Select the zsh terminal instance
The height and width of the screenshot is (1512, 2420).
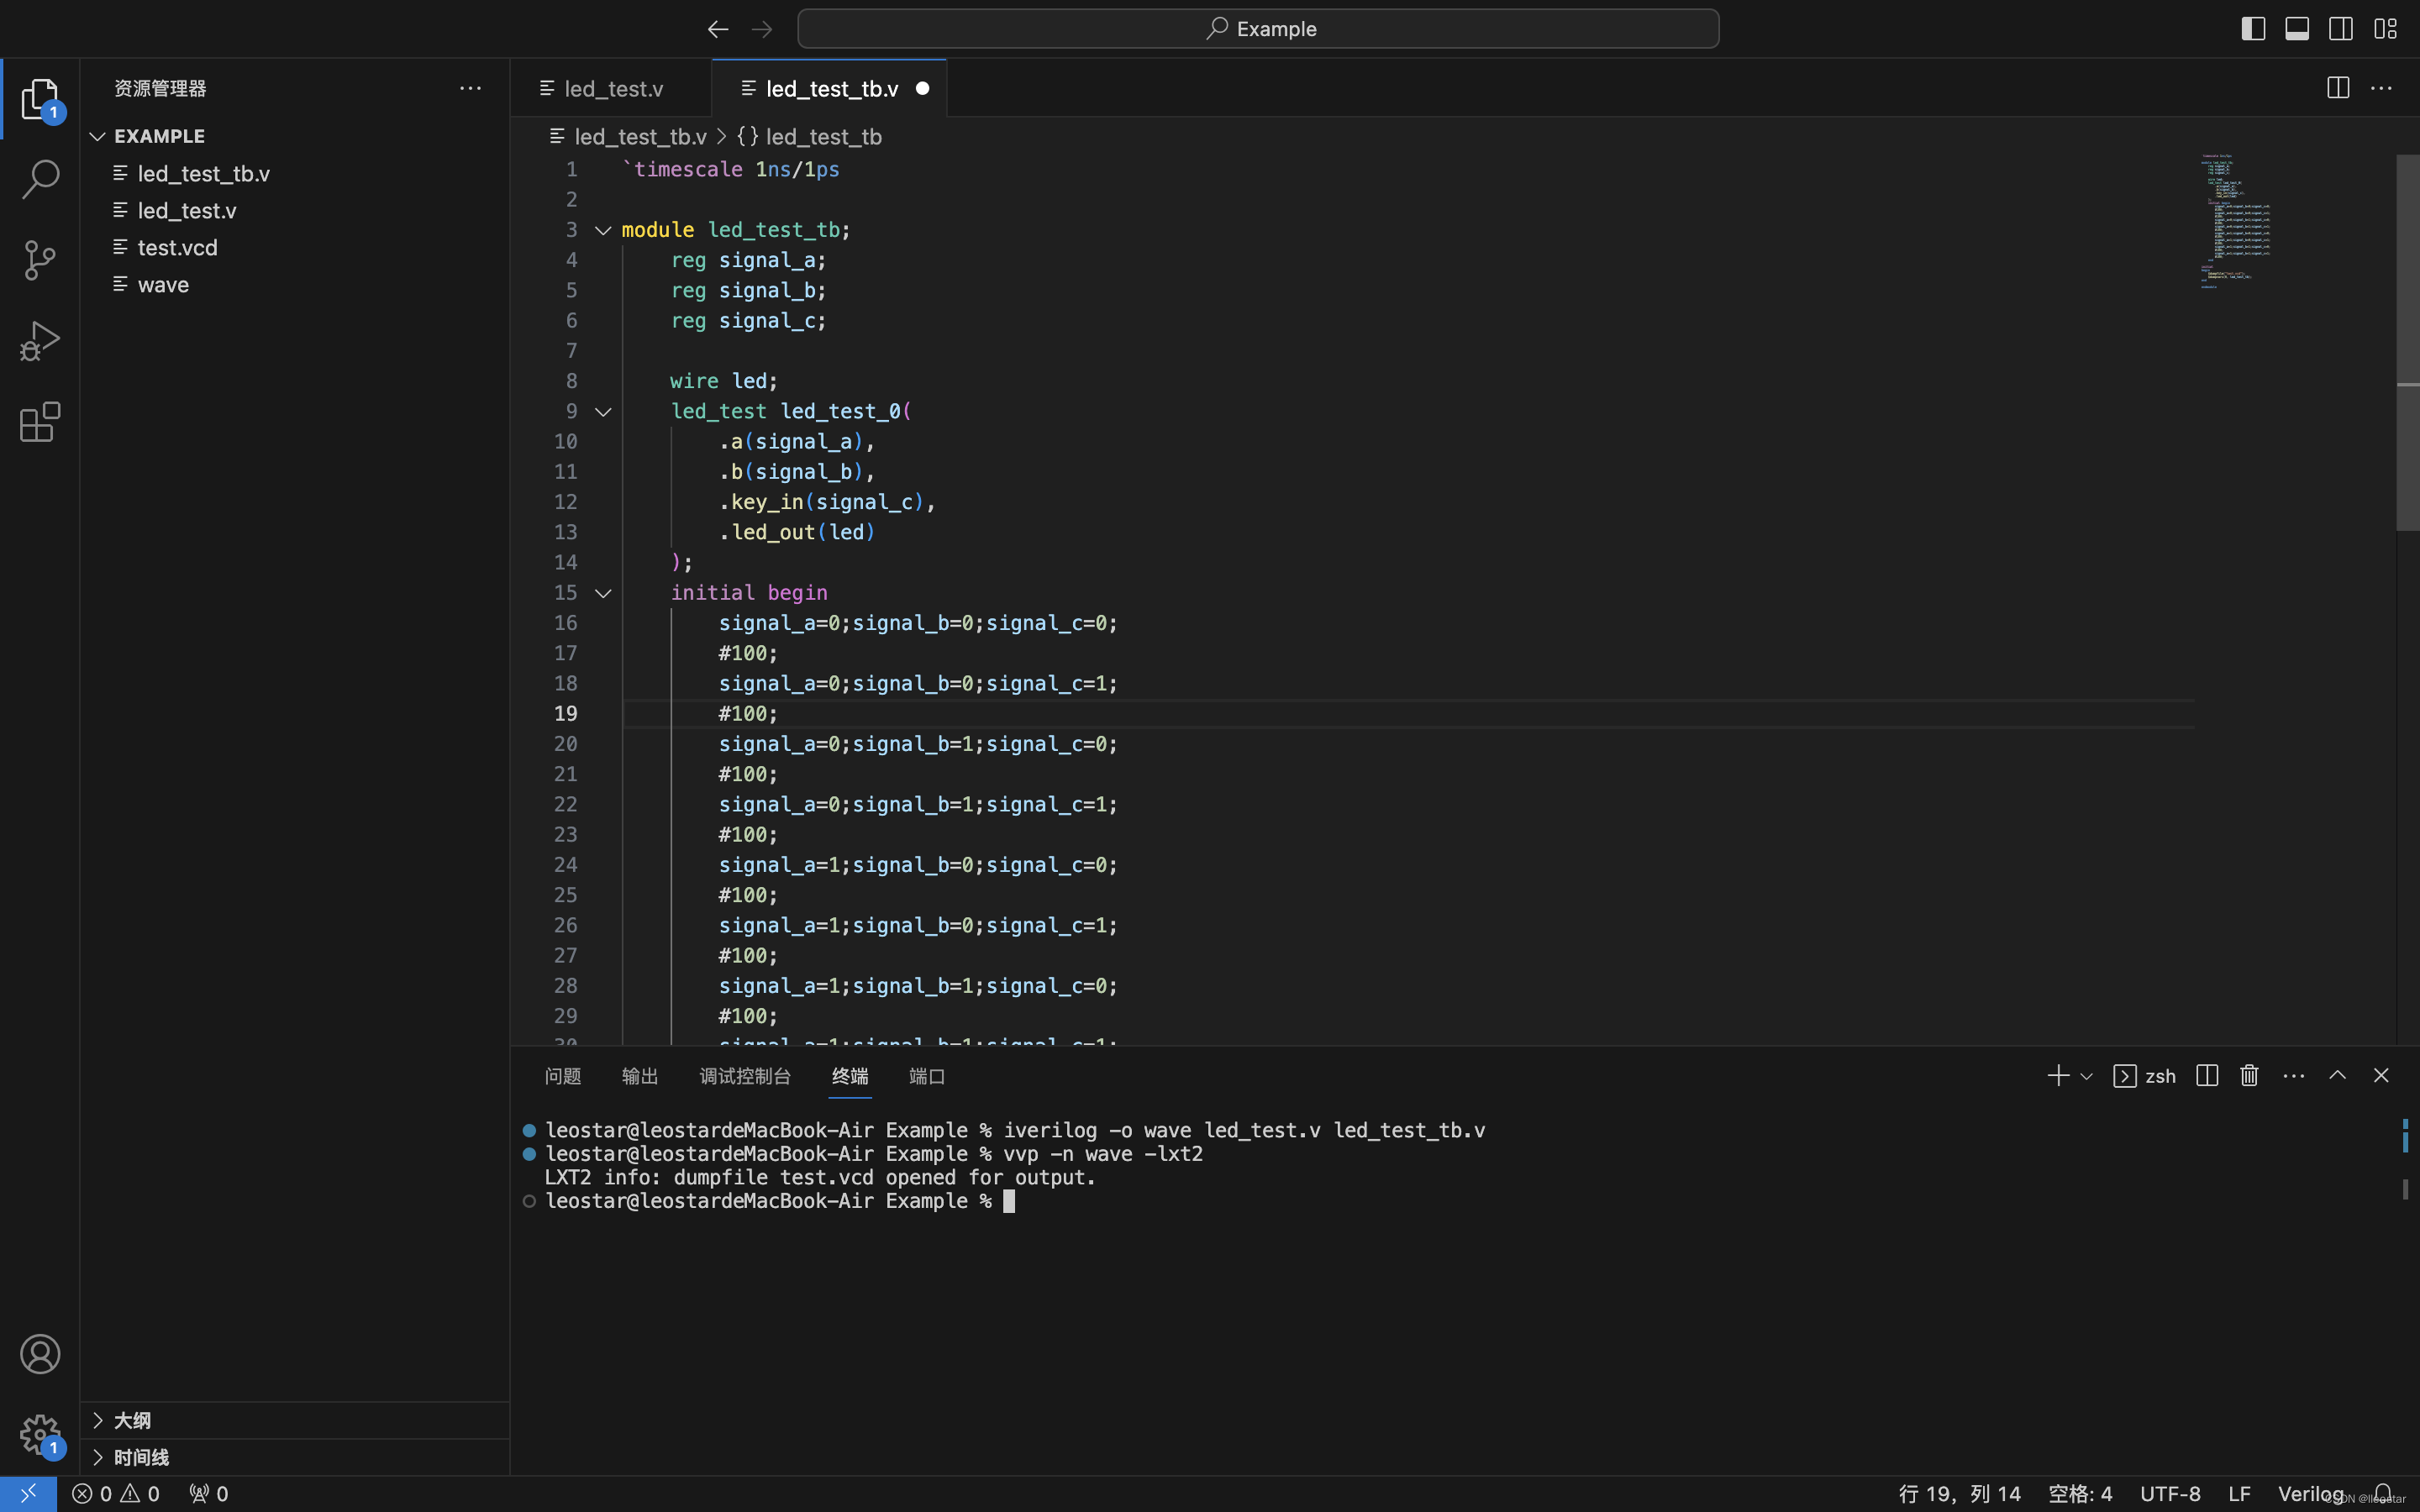pos(2145,1076)
